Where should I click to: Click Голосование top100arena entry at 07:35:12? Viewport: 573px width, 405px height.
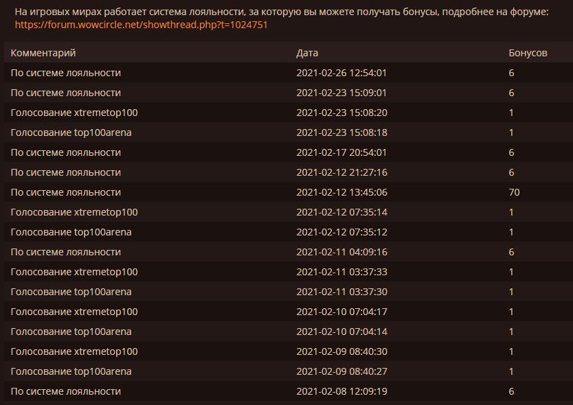click(x=71, y=232)
